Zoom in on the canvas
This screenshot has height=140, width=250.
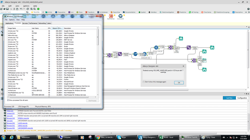pos(31,9)
